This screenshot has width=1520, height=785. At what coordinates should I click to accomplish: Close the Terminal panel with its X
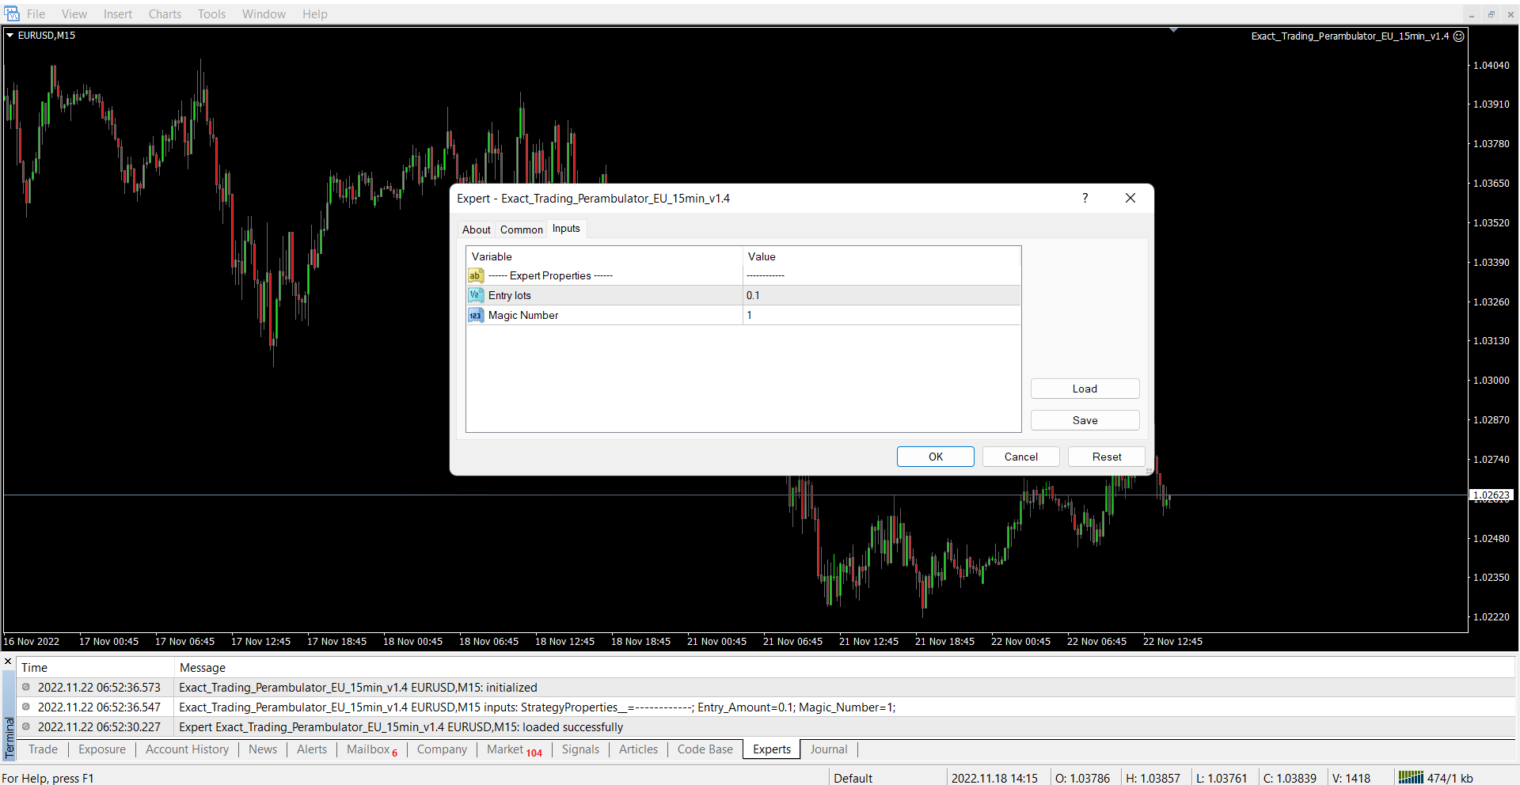(x=8, y=662)
